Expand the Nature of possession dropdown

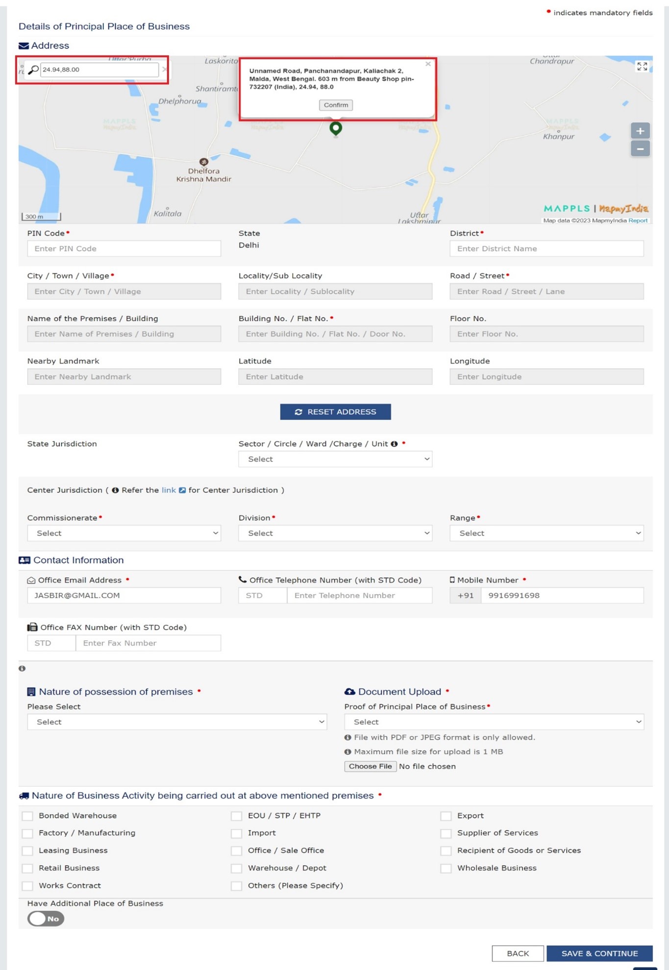click(177, 722)
